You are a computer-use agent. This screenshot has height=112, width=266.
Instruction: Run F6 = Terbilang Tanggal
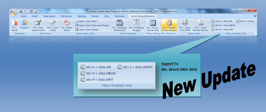point(136,25)
